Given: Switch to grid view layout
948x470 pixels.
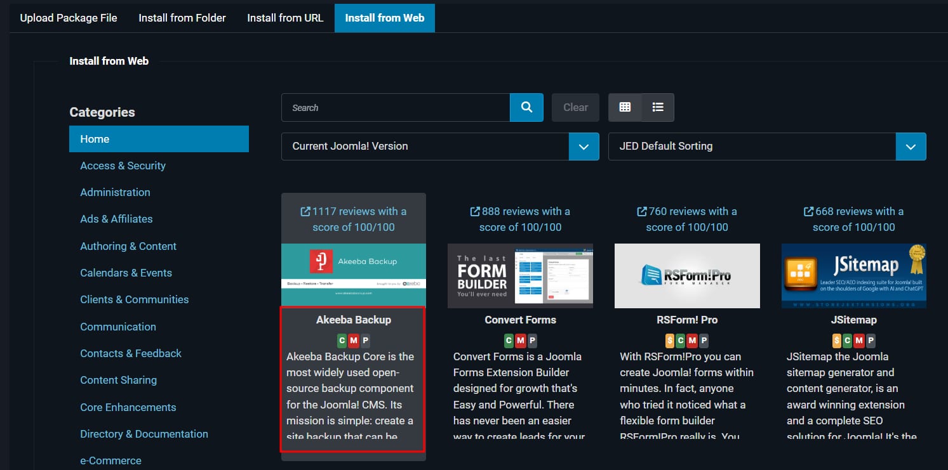Looking at the screenshot, I should (625, 107).
